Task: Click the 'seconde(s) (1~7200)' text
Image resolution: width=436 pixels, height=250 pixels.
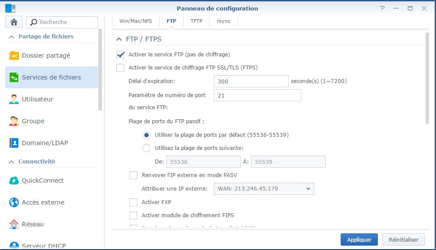Action: [x=319, y=81]
